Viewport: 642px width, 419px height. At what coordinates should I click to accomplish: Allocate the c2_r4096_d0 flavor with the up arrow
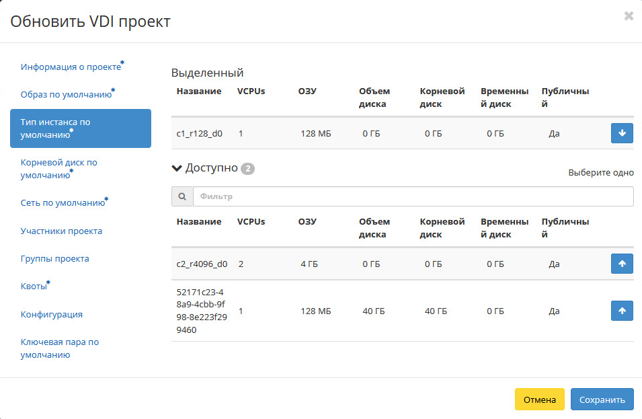[x=622, y=264]
